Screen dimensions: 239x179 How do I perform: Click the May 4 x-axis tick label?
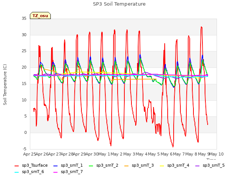[x=142, y=154]
